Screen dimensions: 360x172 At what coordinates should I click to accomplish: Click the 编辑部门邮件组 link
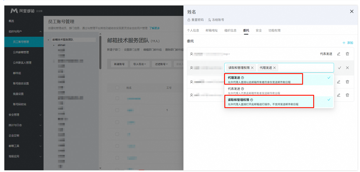152,49
